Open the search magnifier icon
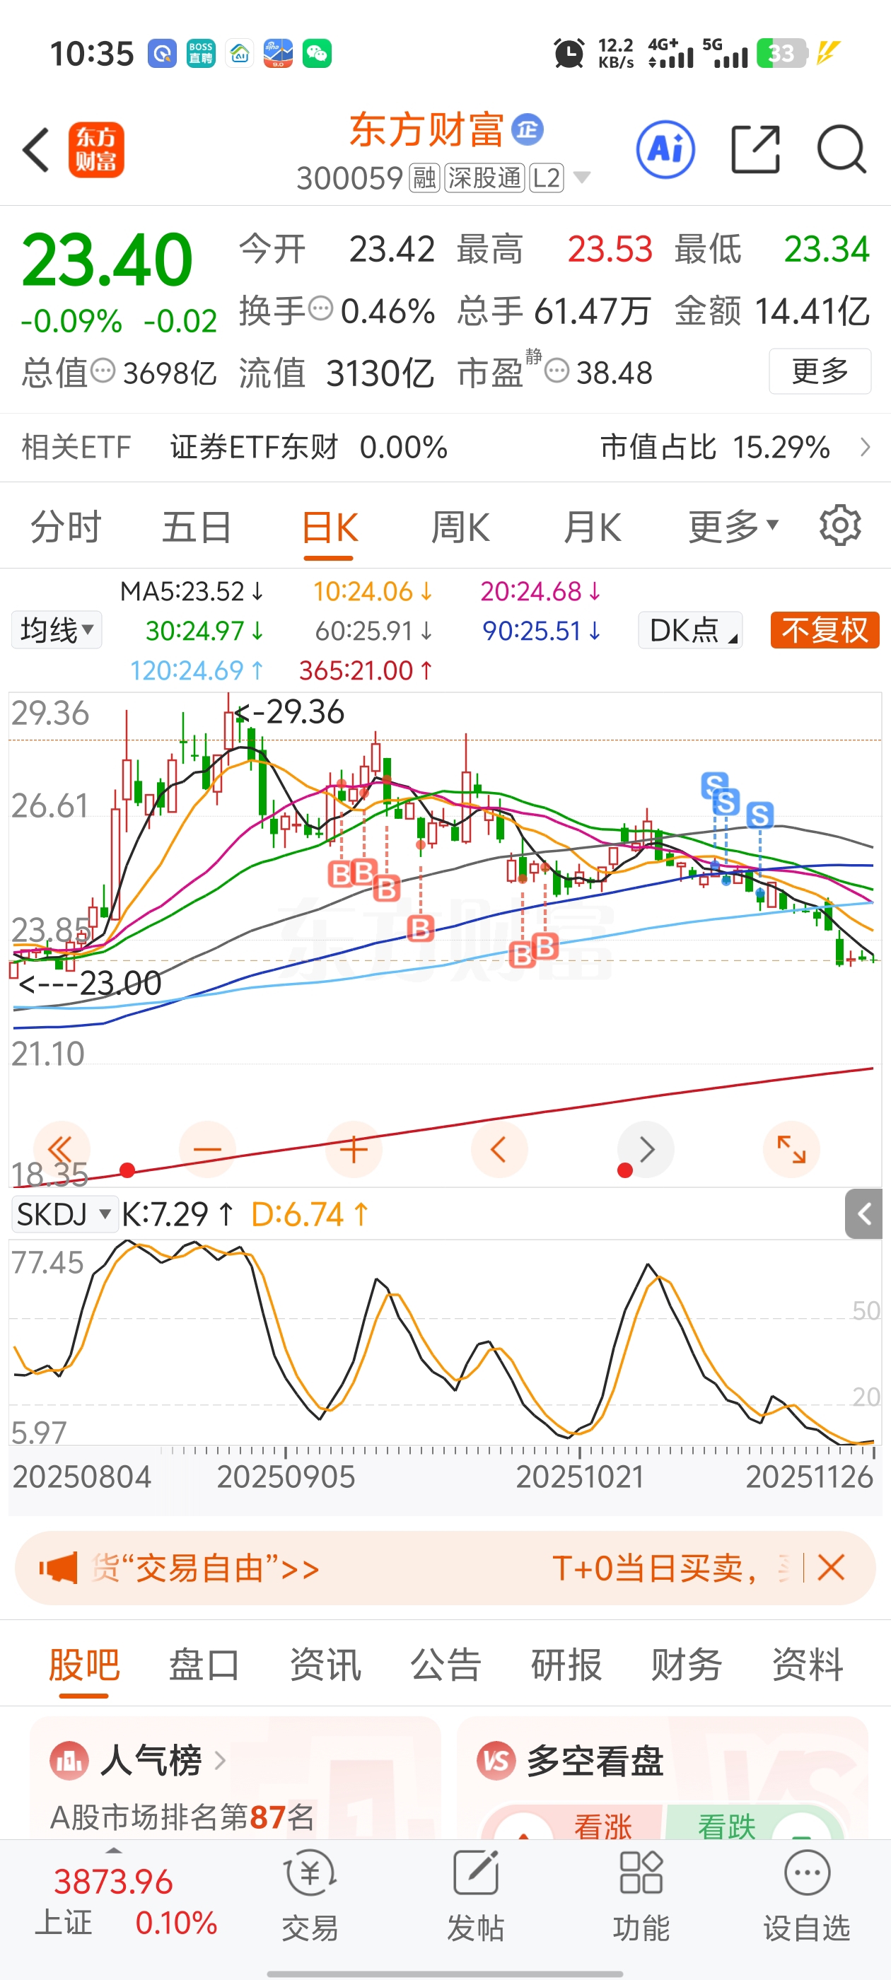 tap(841, 150)
